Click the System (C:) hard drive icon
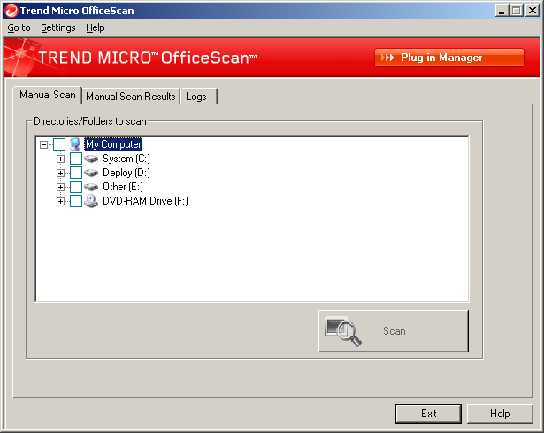This screenshot has width=544, height=433. tap(91, 159)
